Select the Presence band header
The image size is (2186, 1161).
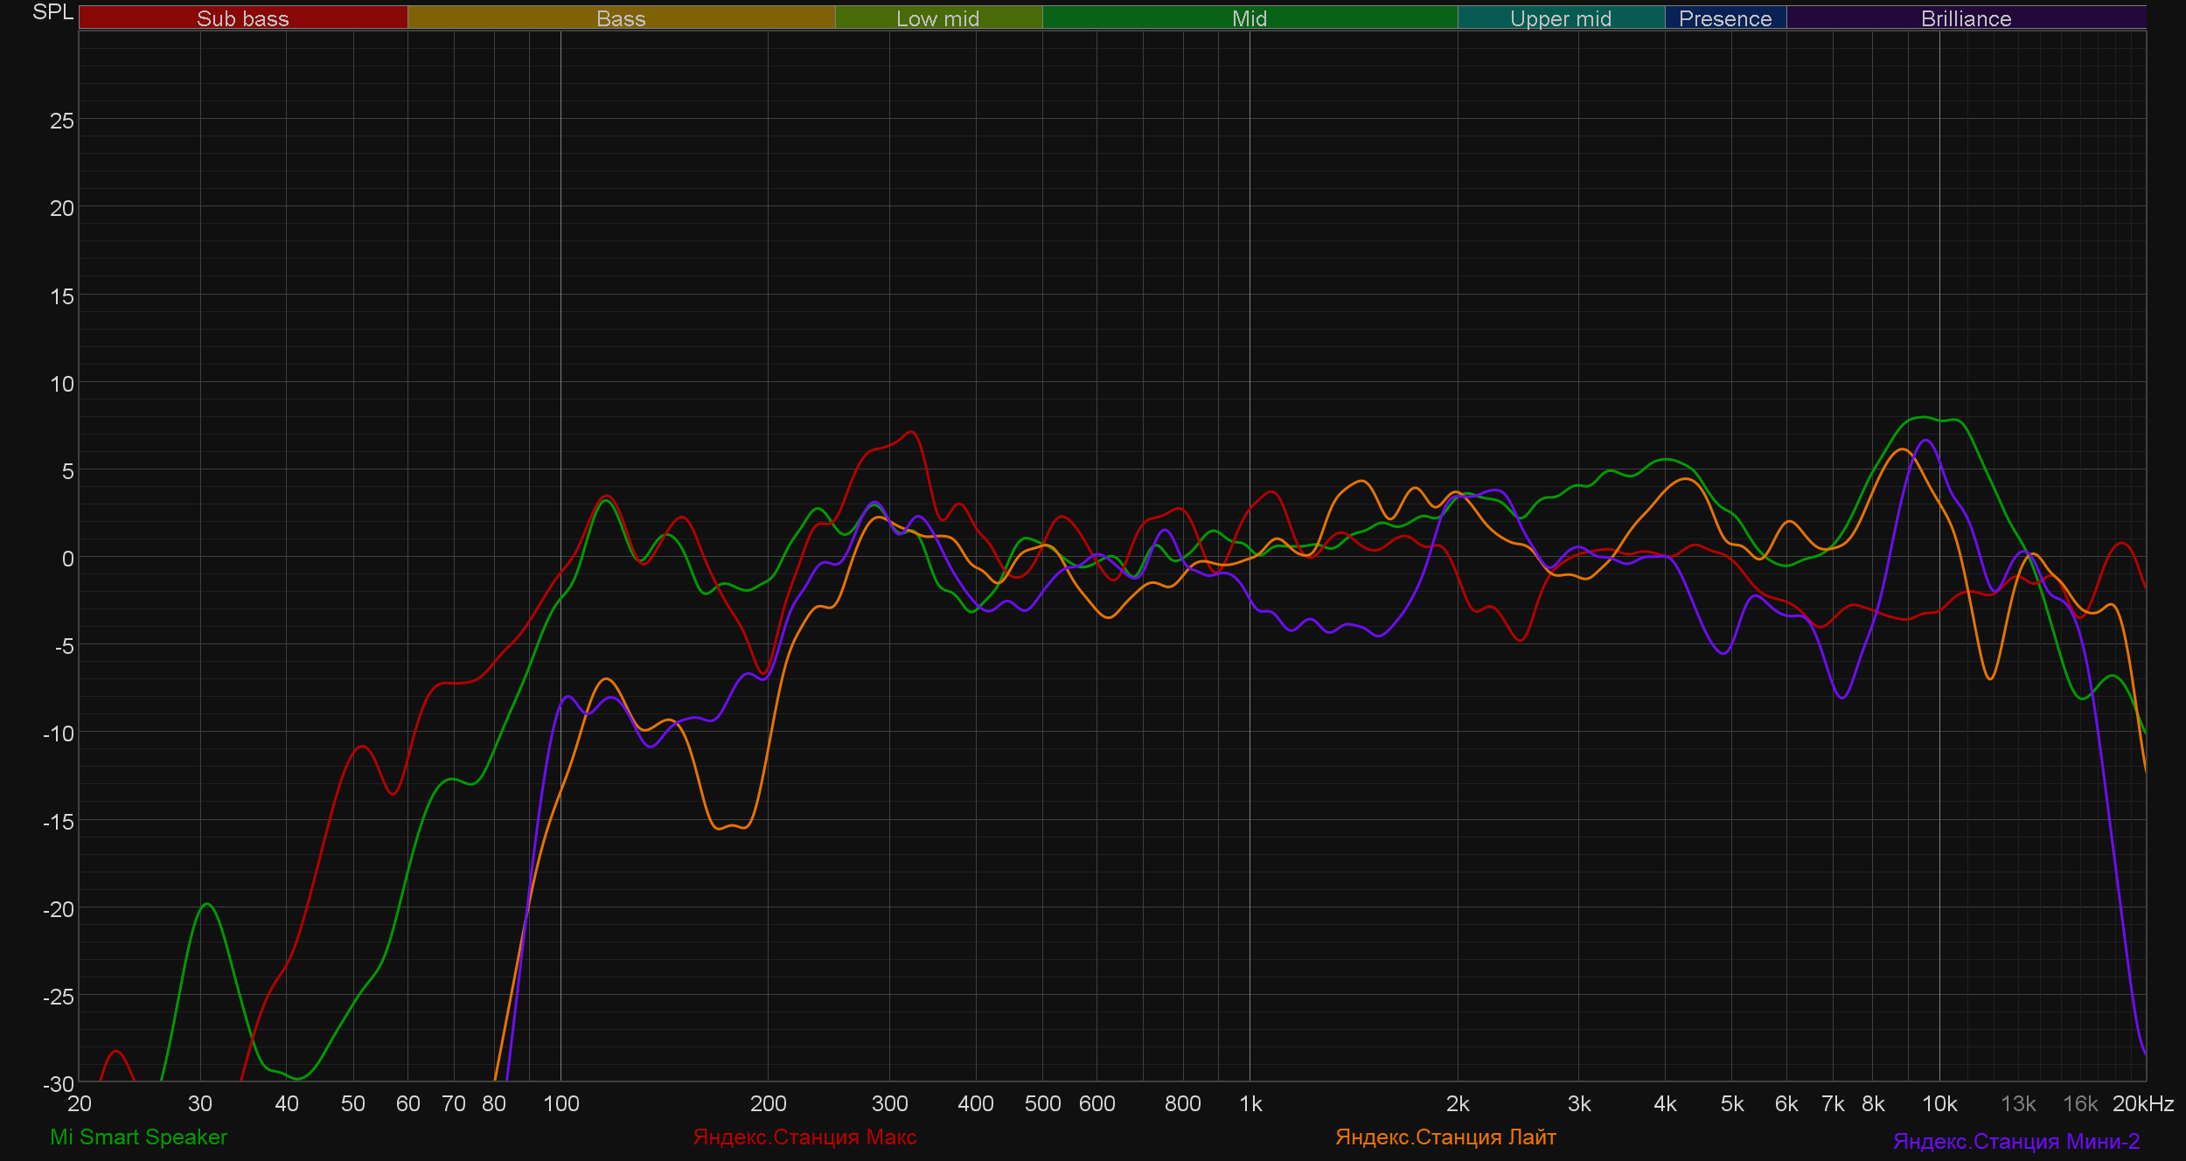(x=1724, y=18)
